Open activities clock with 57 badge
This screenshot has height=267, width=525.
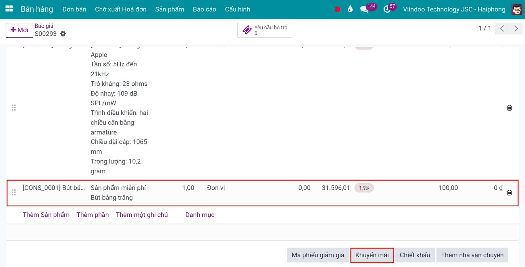tap(387, 9)
